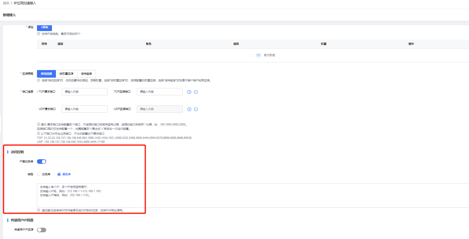Click the plus icon in the UDP port row

click(189, 109)
